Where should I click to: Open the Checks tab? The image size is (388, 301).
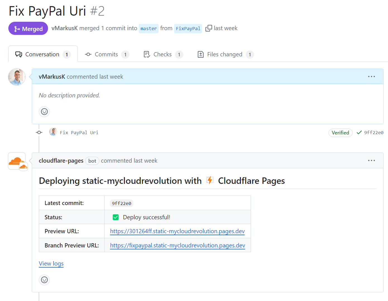[x=163, y=54]
